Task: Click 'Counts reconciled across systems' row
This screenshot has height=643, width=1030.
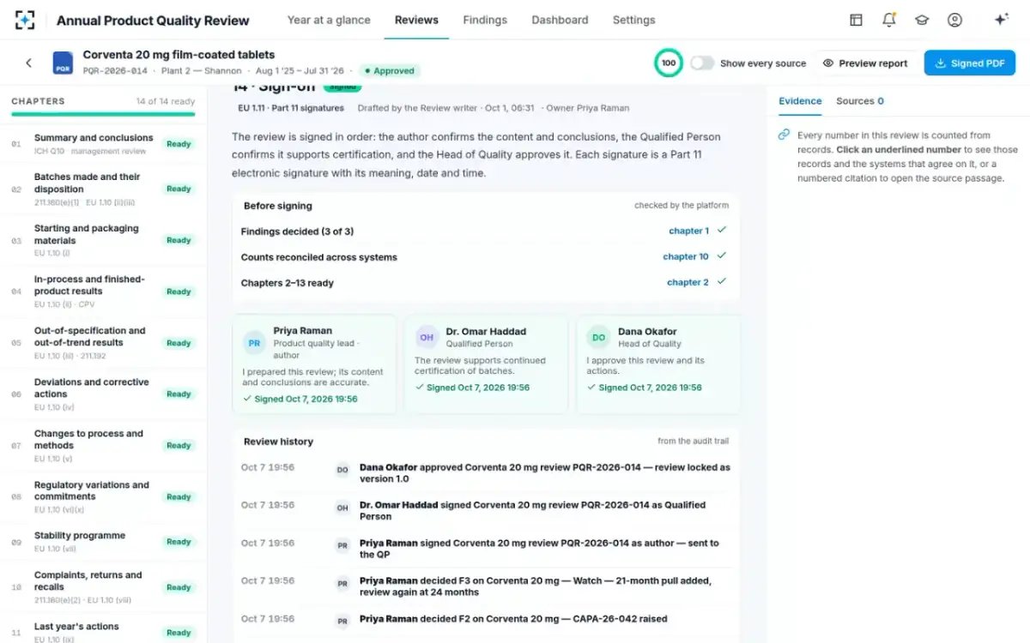Action: coord(484,256)
